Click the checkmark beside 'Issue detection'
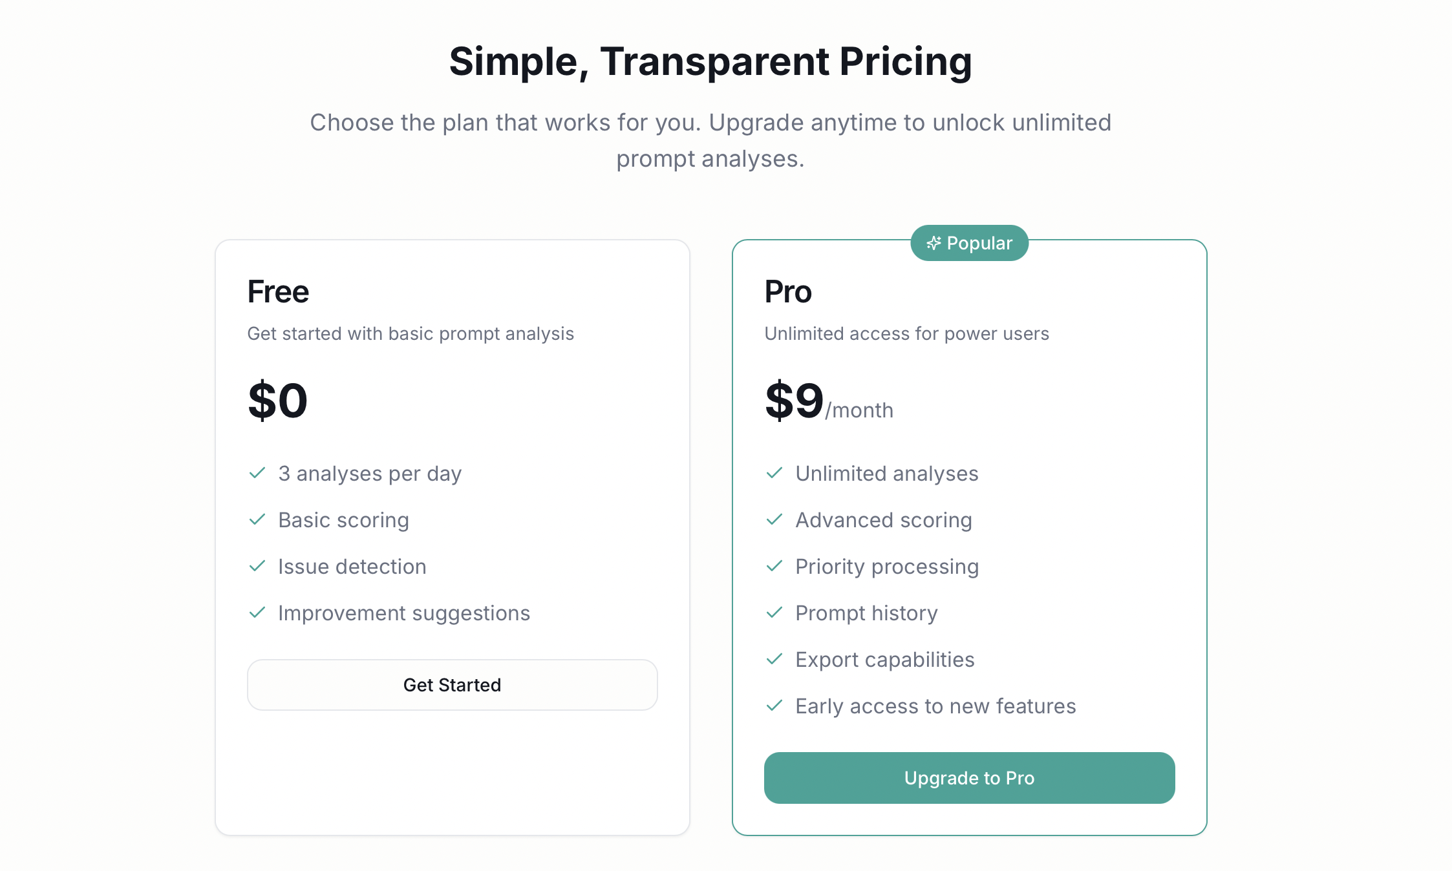The width and height of the screenshot is (1452, 871). coord(257,567)
